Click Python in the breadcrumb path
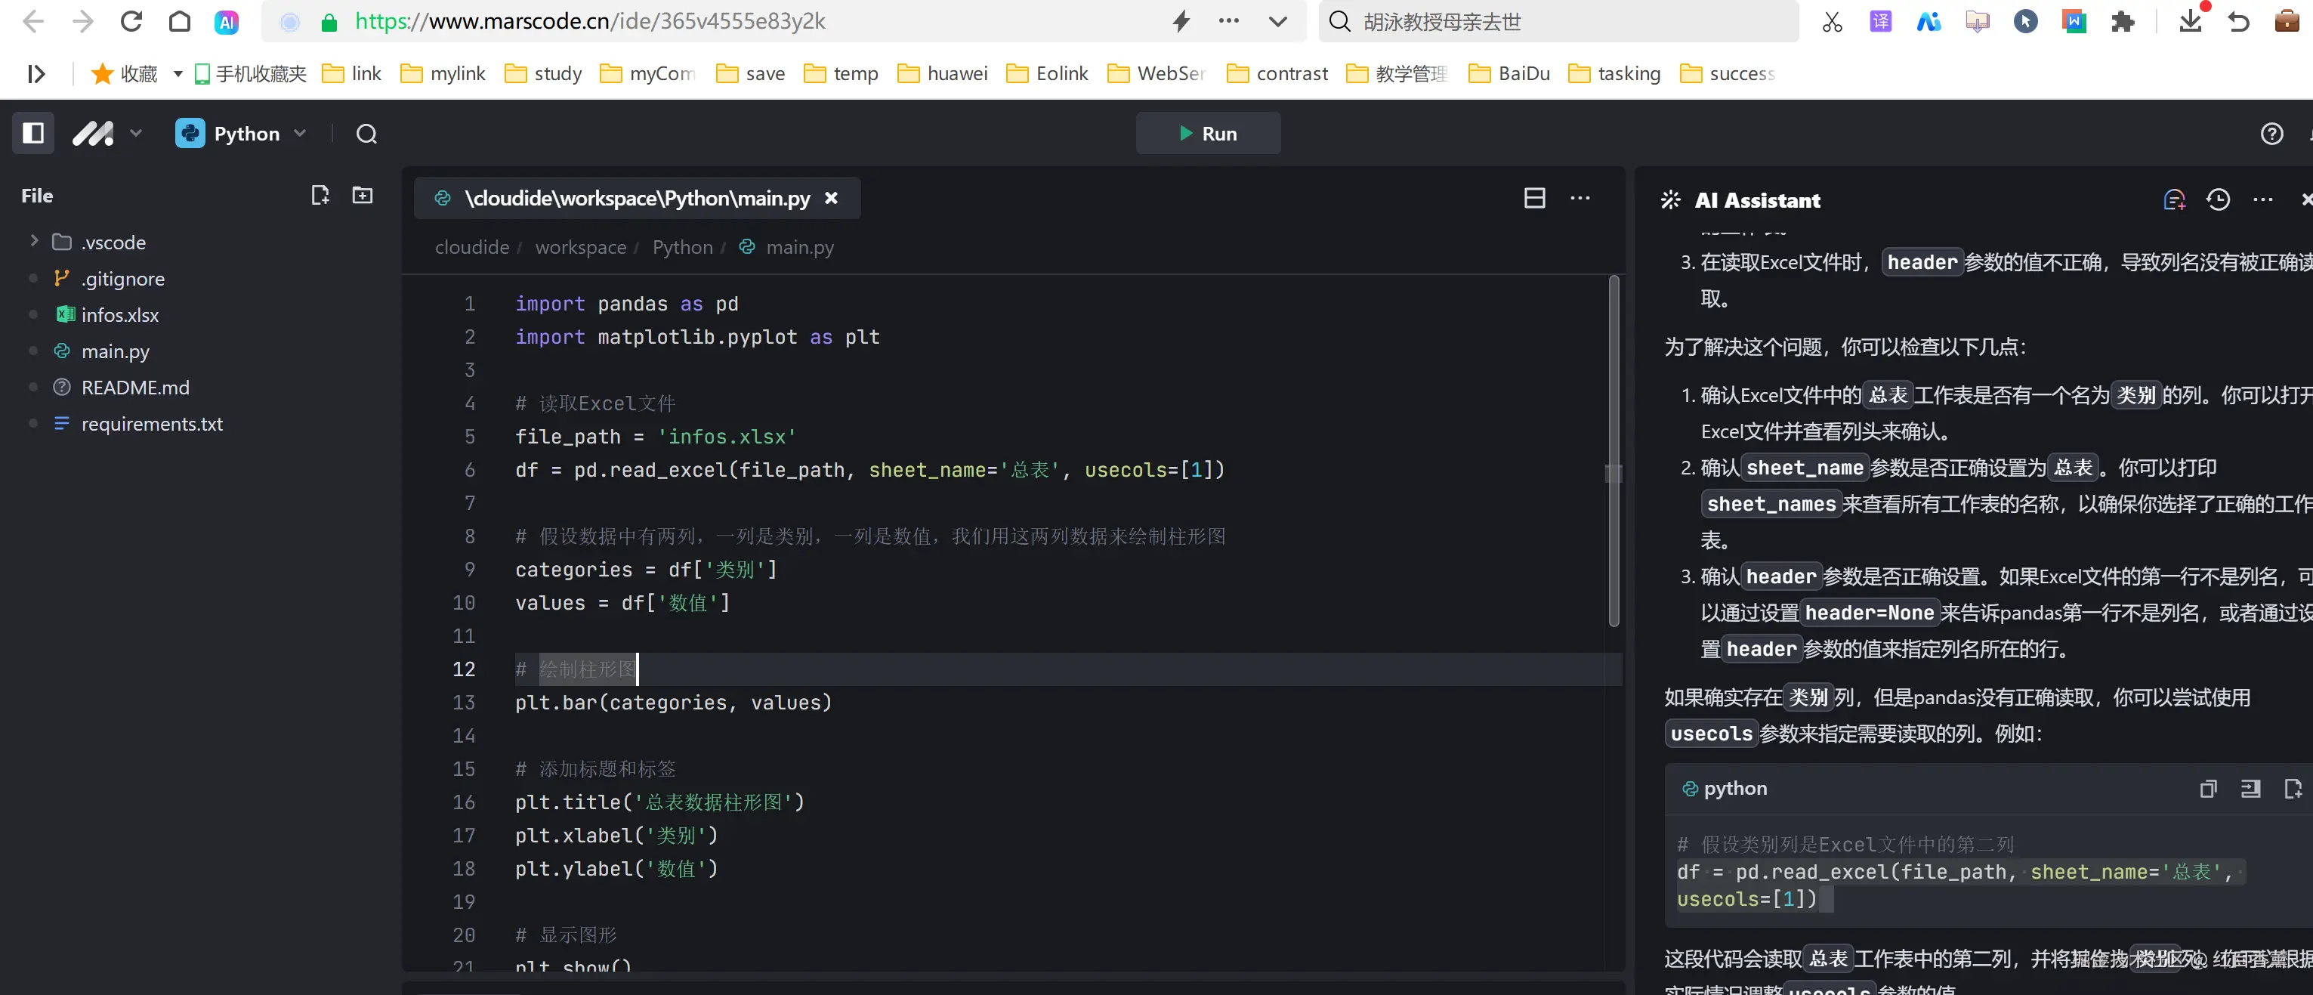Image resolution: width=2313 pixels, height=995 pixels. point(681,247)
